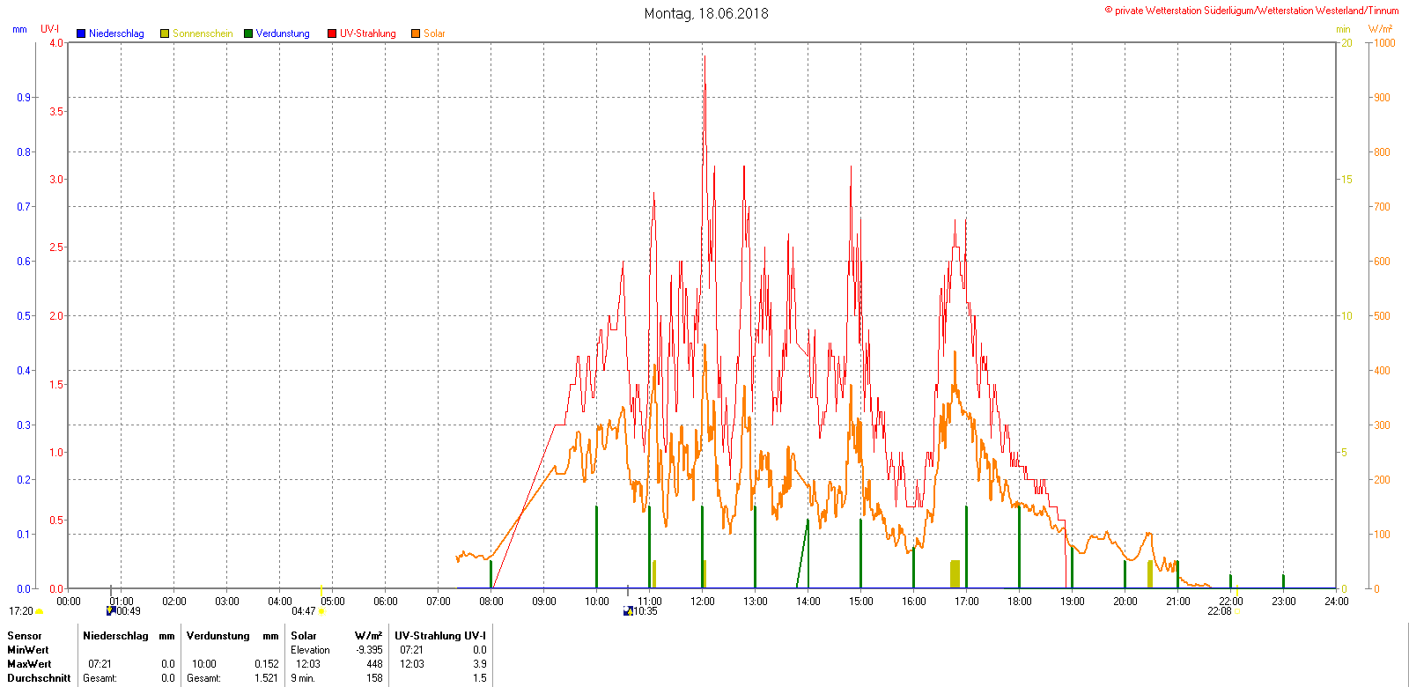Click the orange Solar legend swatch
The height and width of the screenshot is (687, 1409).
tap(416, 33)
